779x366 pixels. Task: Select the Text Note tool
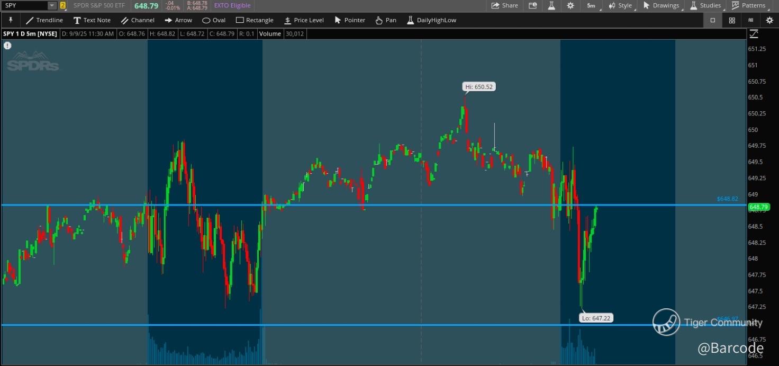tap(92, 20)
